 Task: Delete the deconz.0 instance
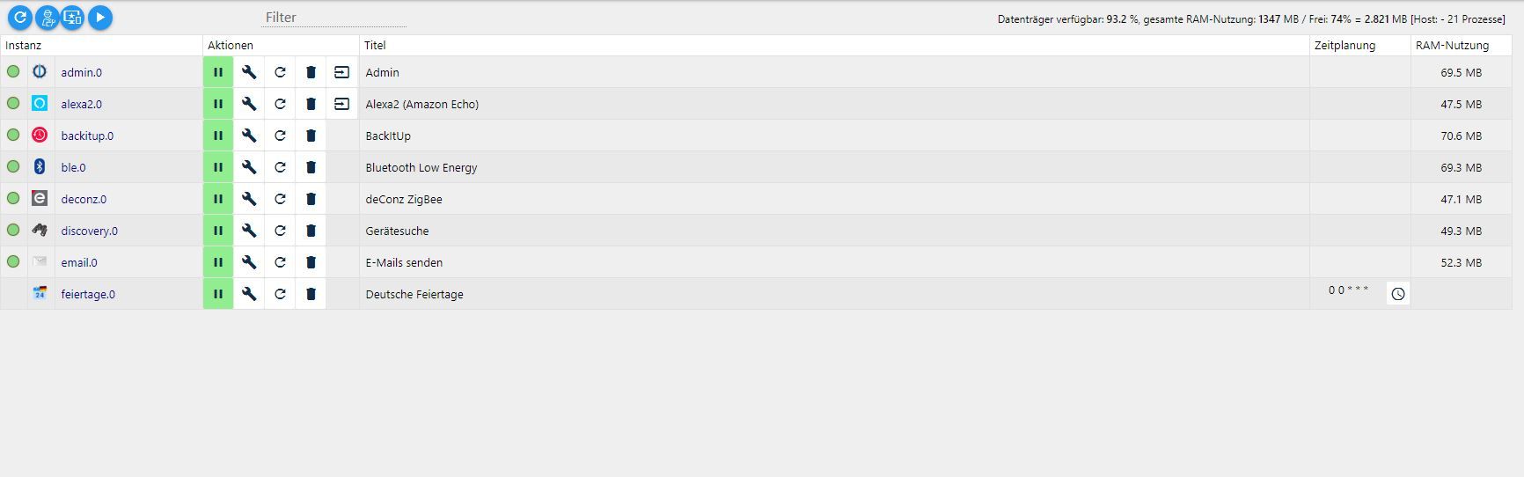[x=311, y=199]
